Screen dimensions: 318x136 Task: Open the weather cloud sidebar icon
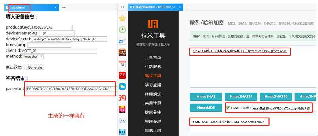pos(122,87)
